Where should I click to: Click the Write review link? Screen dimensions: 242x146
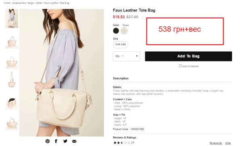(x=228, y=143)
